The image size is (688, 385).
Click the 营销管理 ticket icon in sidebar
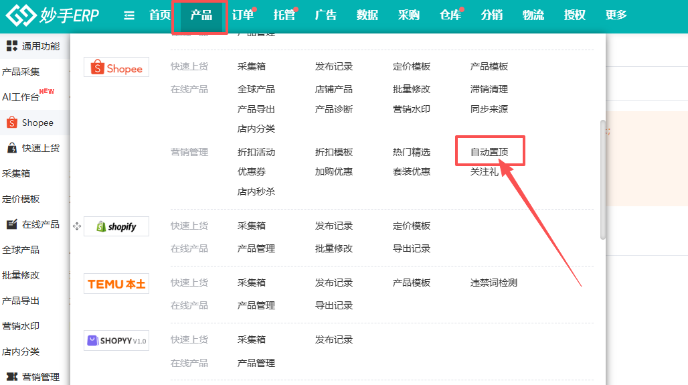12,377
